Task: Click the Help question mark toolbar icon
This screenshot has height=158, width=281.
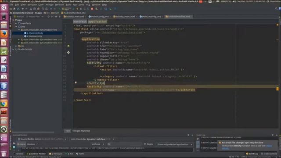Action: [115, 9]
